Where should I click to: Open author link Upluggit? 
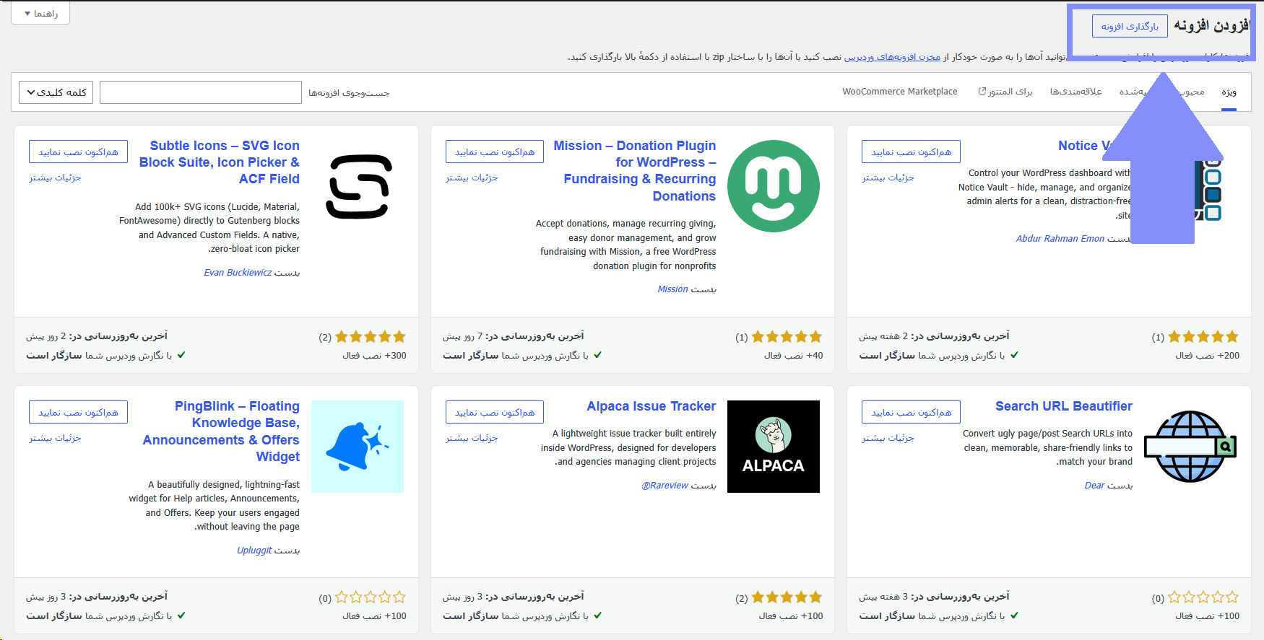tap(254, 551)
